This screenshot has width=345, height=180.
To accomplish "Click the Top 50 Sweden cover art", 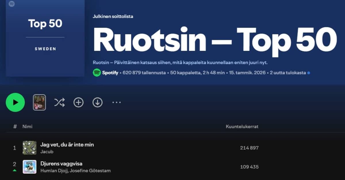I will pyautogui.click(x=45, y=38).
